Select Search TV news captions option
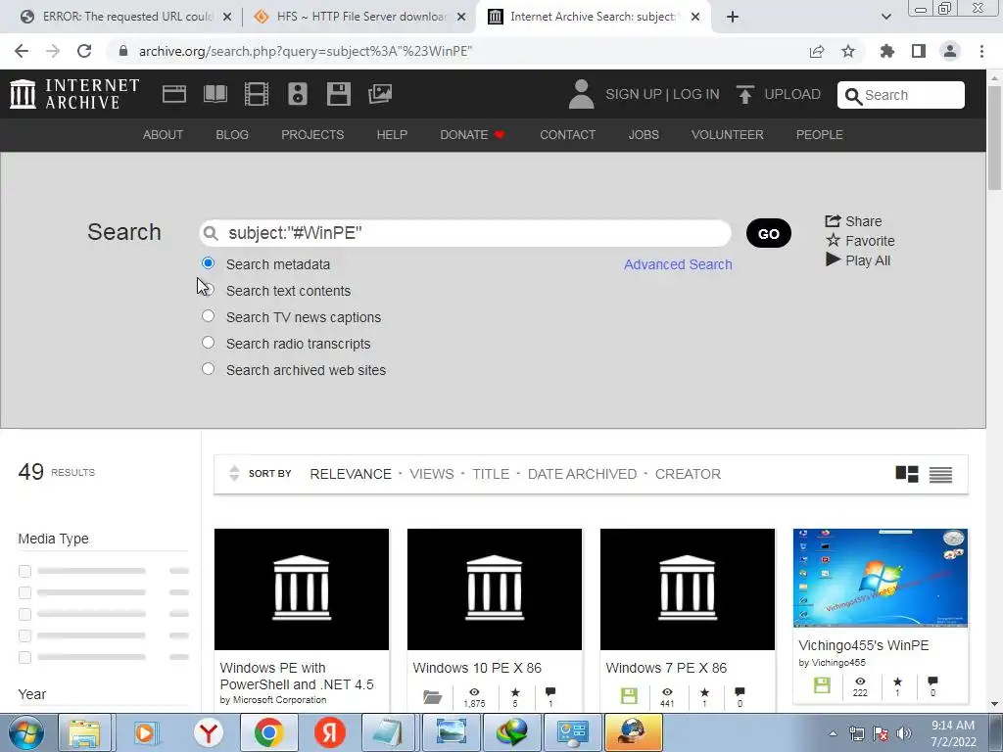Viewport: 1003px width, 752px height. click(x=208, y=316)
